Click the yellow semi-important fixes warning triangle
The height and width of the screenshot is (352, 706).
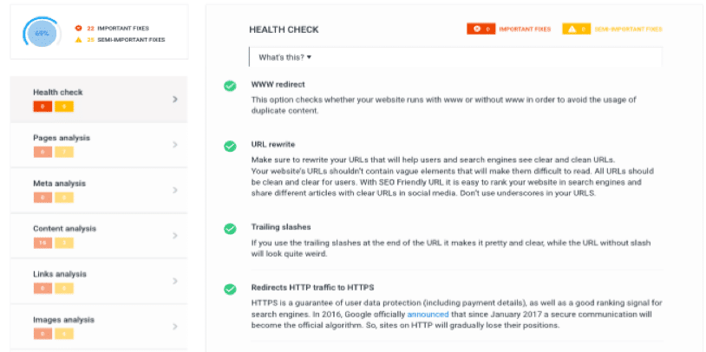(79, 39)
